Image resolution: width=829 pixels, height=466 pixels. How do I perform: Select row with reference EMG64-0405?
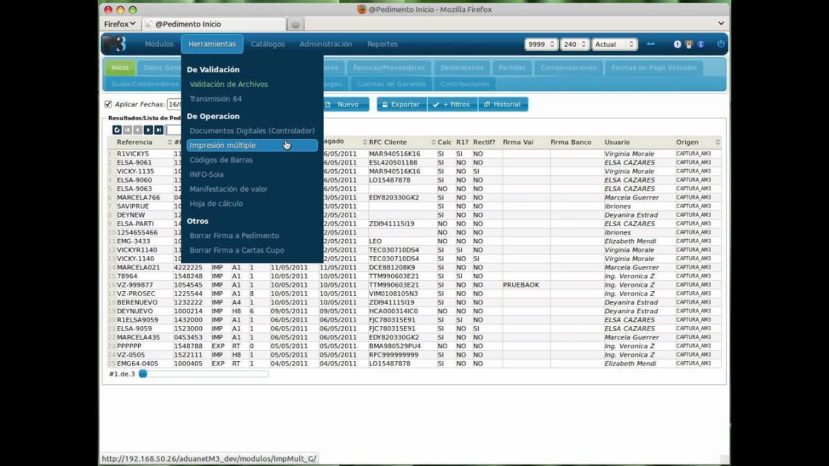414,364
